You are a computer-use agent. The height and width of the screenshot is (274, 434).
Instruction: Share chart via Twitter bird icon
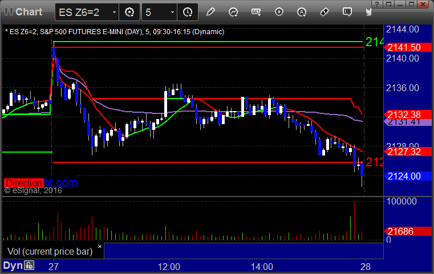[x=368, y=12]
